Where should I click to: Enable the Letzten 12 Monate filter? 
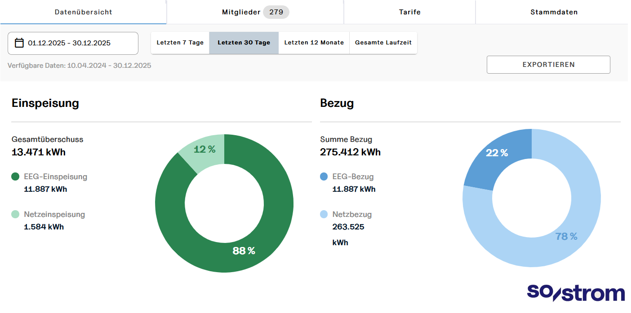point(314,42)
